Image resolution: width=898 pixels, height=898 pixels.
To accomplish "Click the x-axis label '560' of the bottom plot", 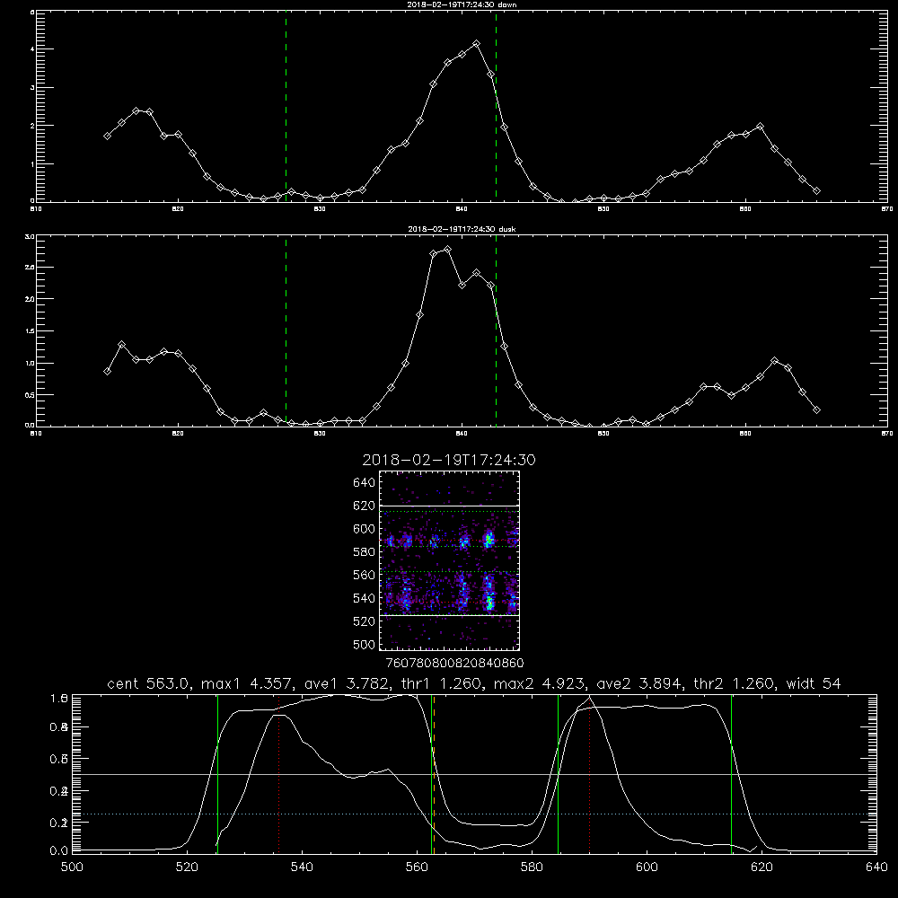I will click(x=417, y=867).
